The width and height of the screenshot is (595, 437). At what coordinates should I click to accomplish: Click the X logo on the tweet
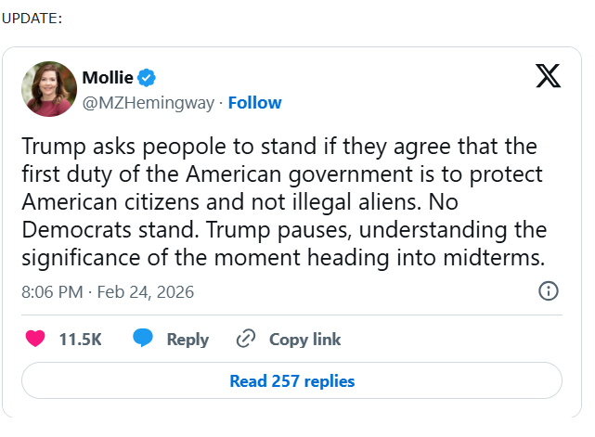[549, 77]
